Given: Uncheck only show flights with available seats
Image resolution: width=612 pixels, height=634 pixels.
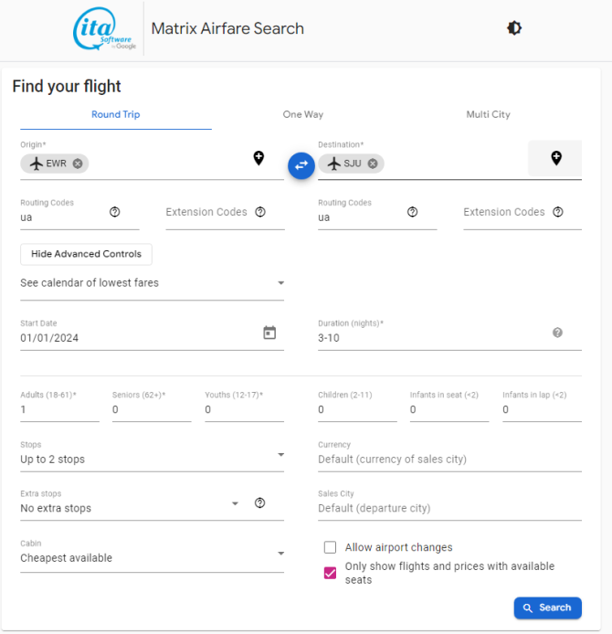Looking at the screenshot, I should pyautogui.click(x=331, y=573).
